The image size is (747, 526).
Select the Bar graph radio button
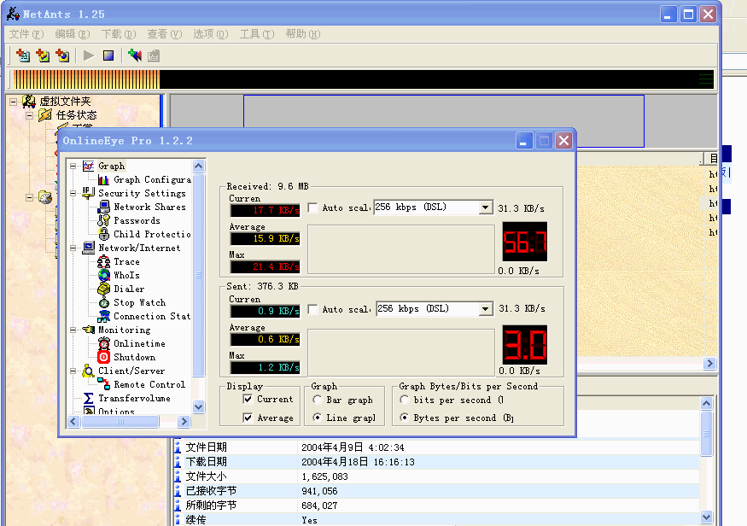(318, 400)
